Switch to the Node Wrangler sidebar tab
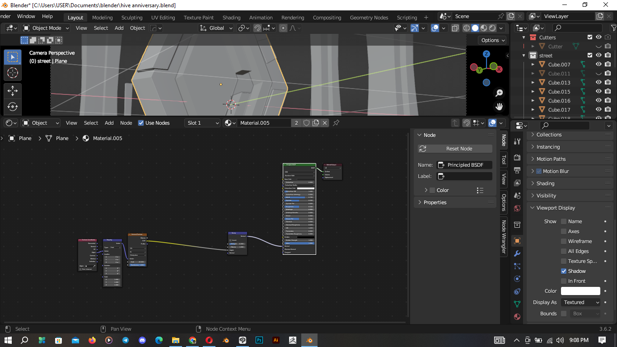Viewport: 617px width, 347px height. (504, 237)
